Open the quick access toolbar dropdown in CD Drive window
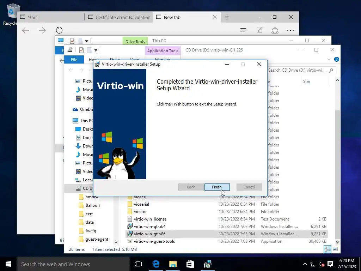 pyautogui.click(x=96, y=50)
